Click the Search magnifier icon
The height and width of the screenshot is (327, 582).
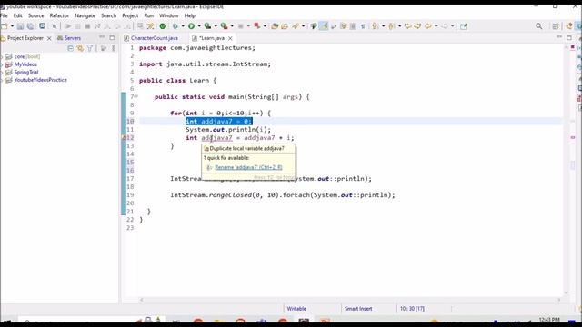click(539, 26)
